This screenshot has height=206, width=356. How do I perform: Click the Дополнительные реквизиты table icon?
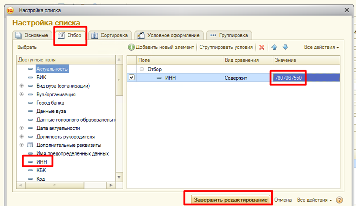pyautogui.click(x=30, y=145)
